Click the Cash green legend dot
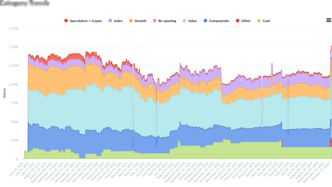Screen dimensions: 332x187 259,21
